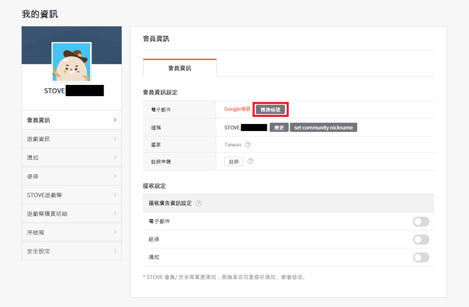The width and height of the screenshot is (469, 307).
Task: Open the 便條 sidebar section
Action: click(x=71, y=176)
